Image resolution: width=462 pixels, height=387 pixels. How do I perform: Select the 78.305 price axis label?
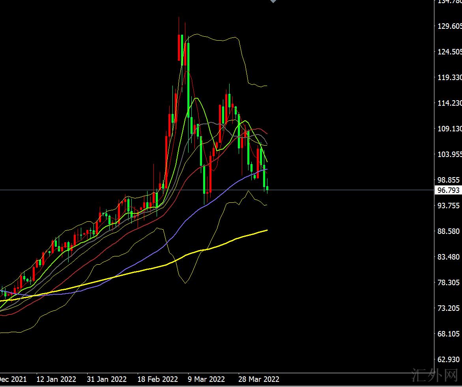click(449, 282)
